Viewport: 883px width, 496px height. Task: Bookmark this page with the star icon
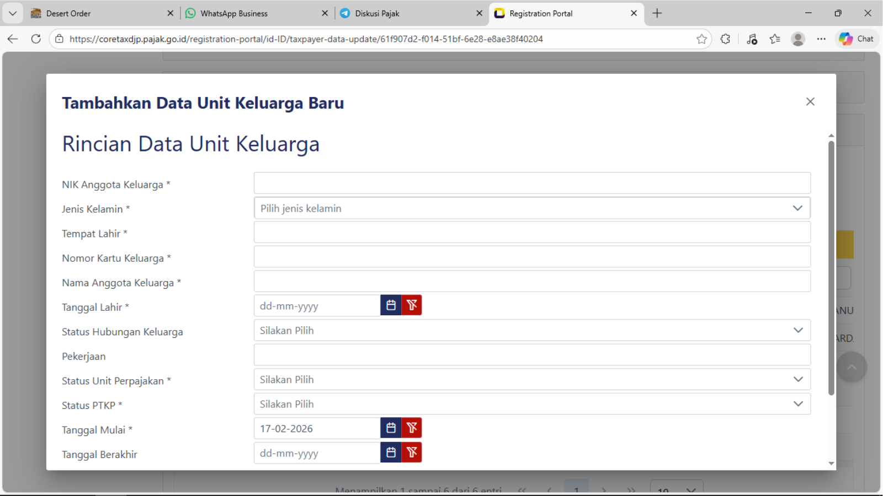point(701,39)
